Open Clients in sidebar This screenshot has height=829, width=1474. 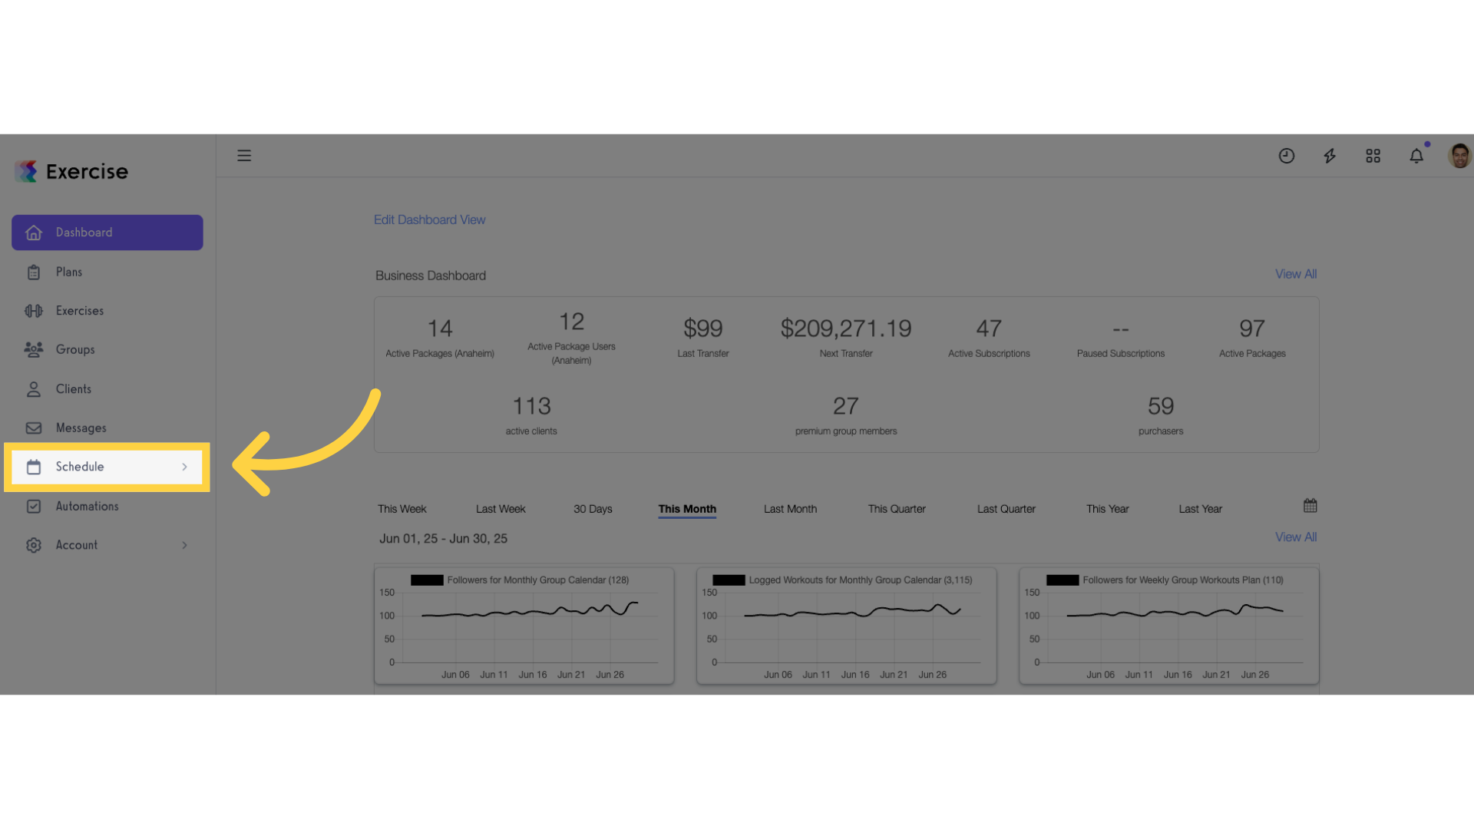[107, 389]
